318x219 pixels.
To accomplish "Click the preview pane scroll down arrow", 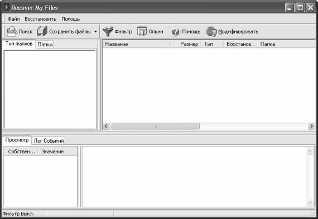I will click(x=310, y=202).
